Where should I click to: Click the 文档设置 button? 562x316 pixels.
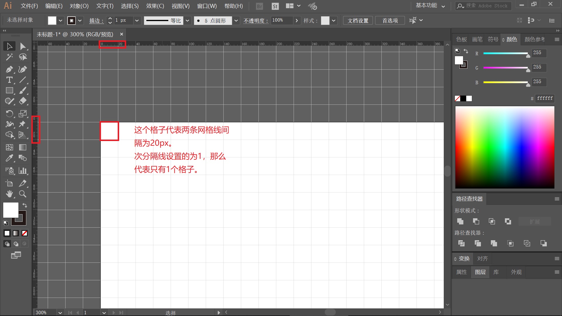point(358,20)
